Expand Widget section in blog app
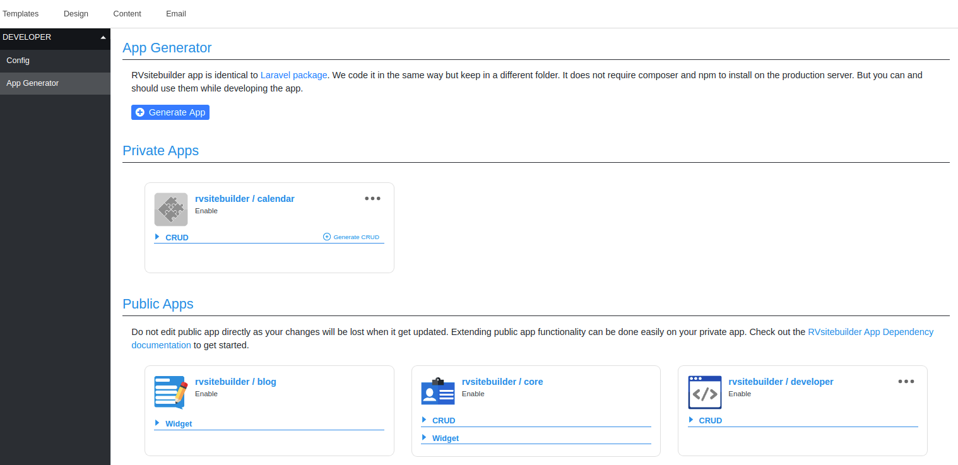 coord(157,423)
